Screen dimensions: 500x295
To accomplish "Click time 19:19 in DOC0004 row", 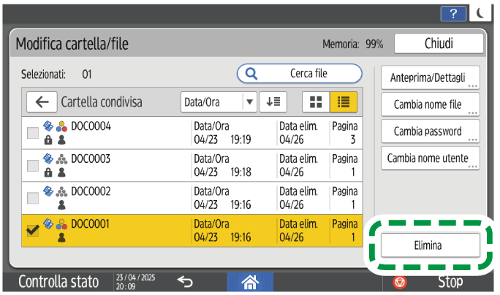I will [240, 139].
